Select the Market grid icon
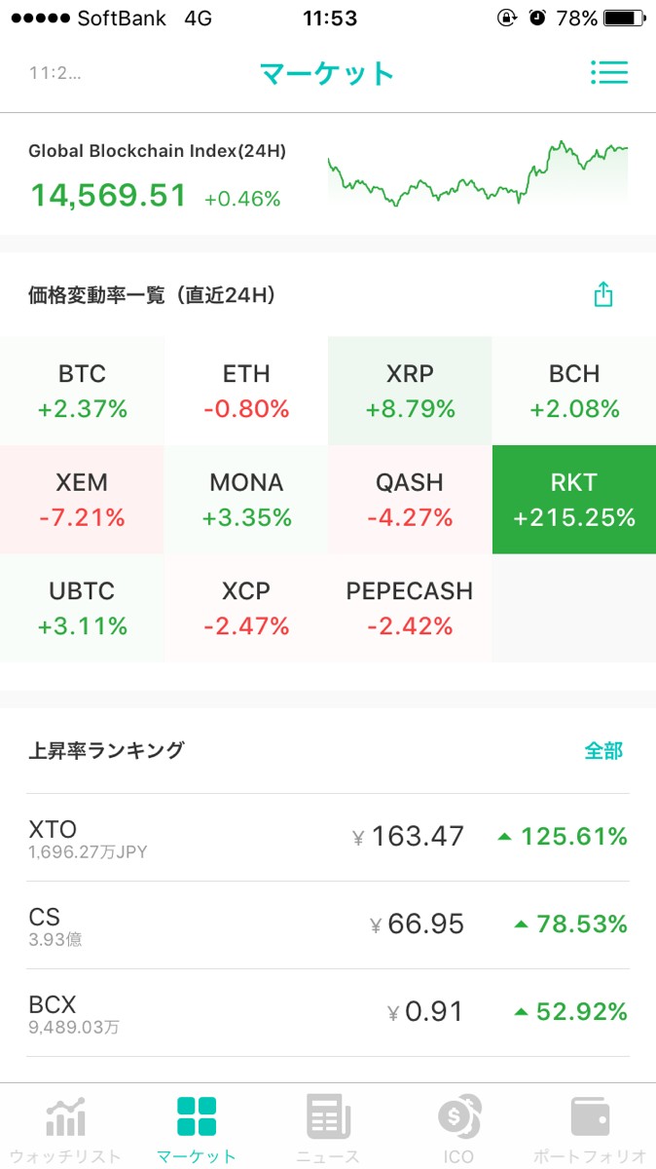656x1169 pixels. 197,1117
